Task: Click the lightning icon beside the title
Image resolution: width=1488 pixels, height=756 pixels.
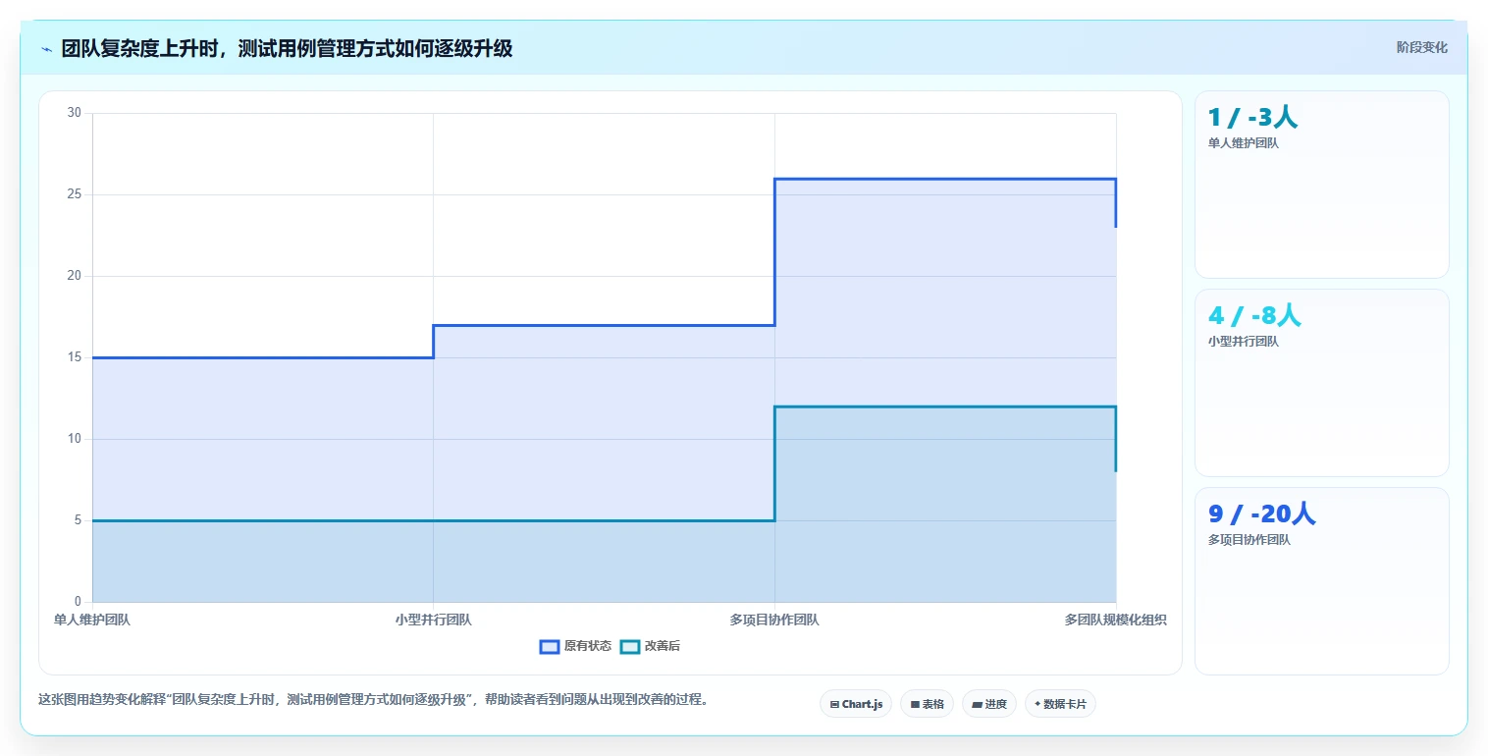Action: click(x=46, y=49)
